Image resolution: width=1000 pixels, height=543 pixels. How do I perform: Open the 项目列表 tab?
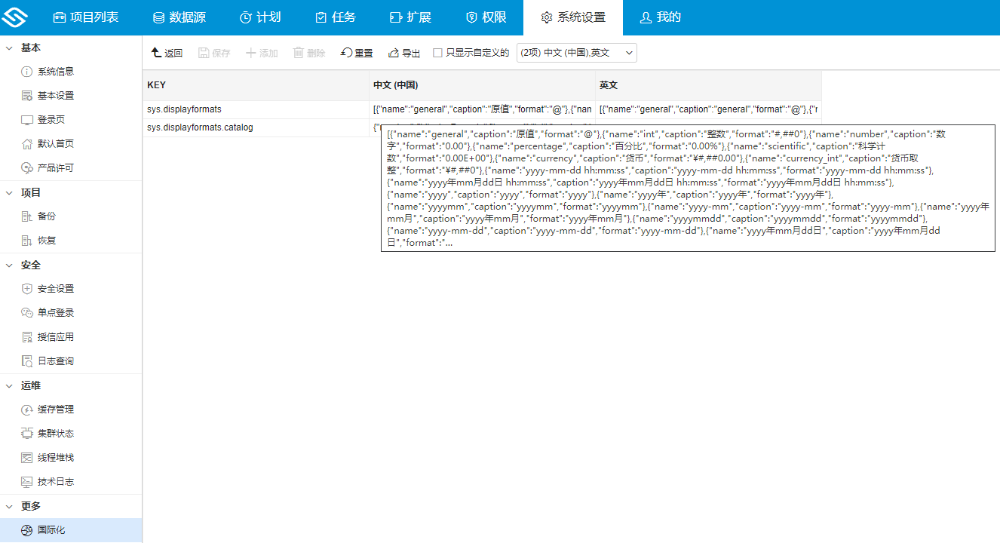pos(86,17)
